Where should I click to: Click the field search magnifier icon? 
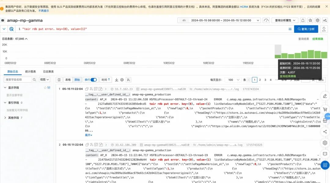click(x=34, y=80)
